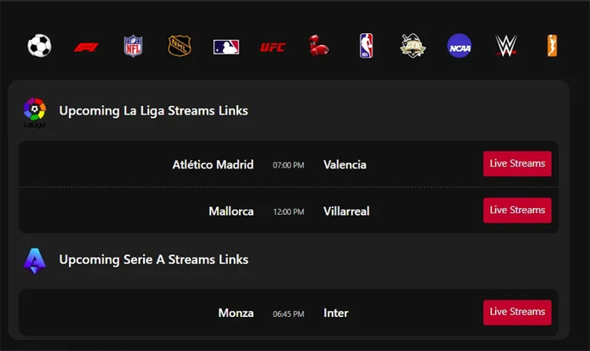Open the NFL streams icon
Image resolution: width=590 pixels, height=351 pixels.
point(133,46)
